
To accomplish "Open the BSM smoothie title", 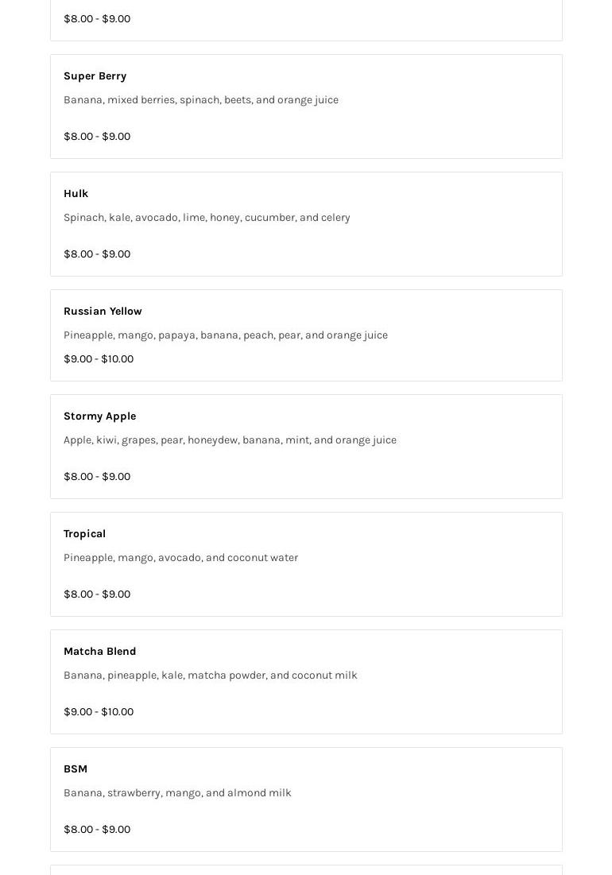I will click(x=76, y=769).
